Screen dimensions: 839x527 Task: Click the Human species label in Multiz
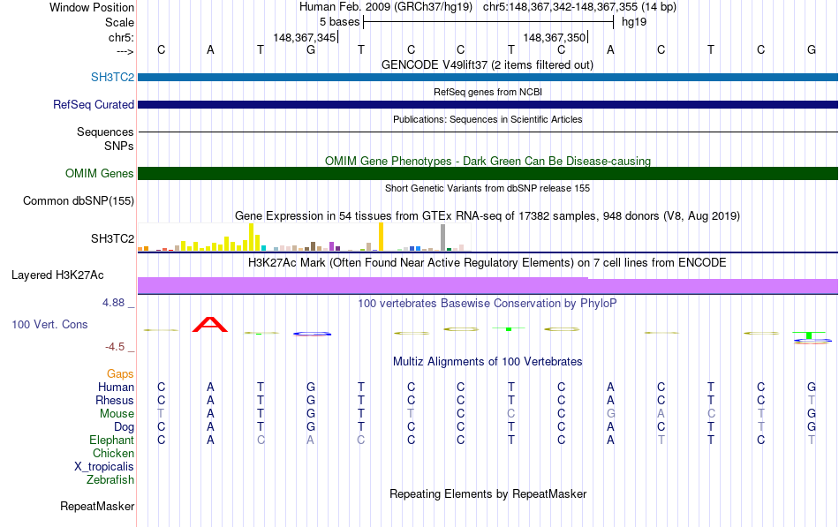click(116, 387)
